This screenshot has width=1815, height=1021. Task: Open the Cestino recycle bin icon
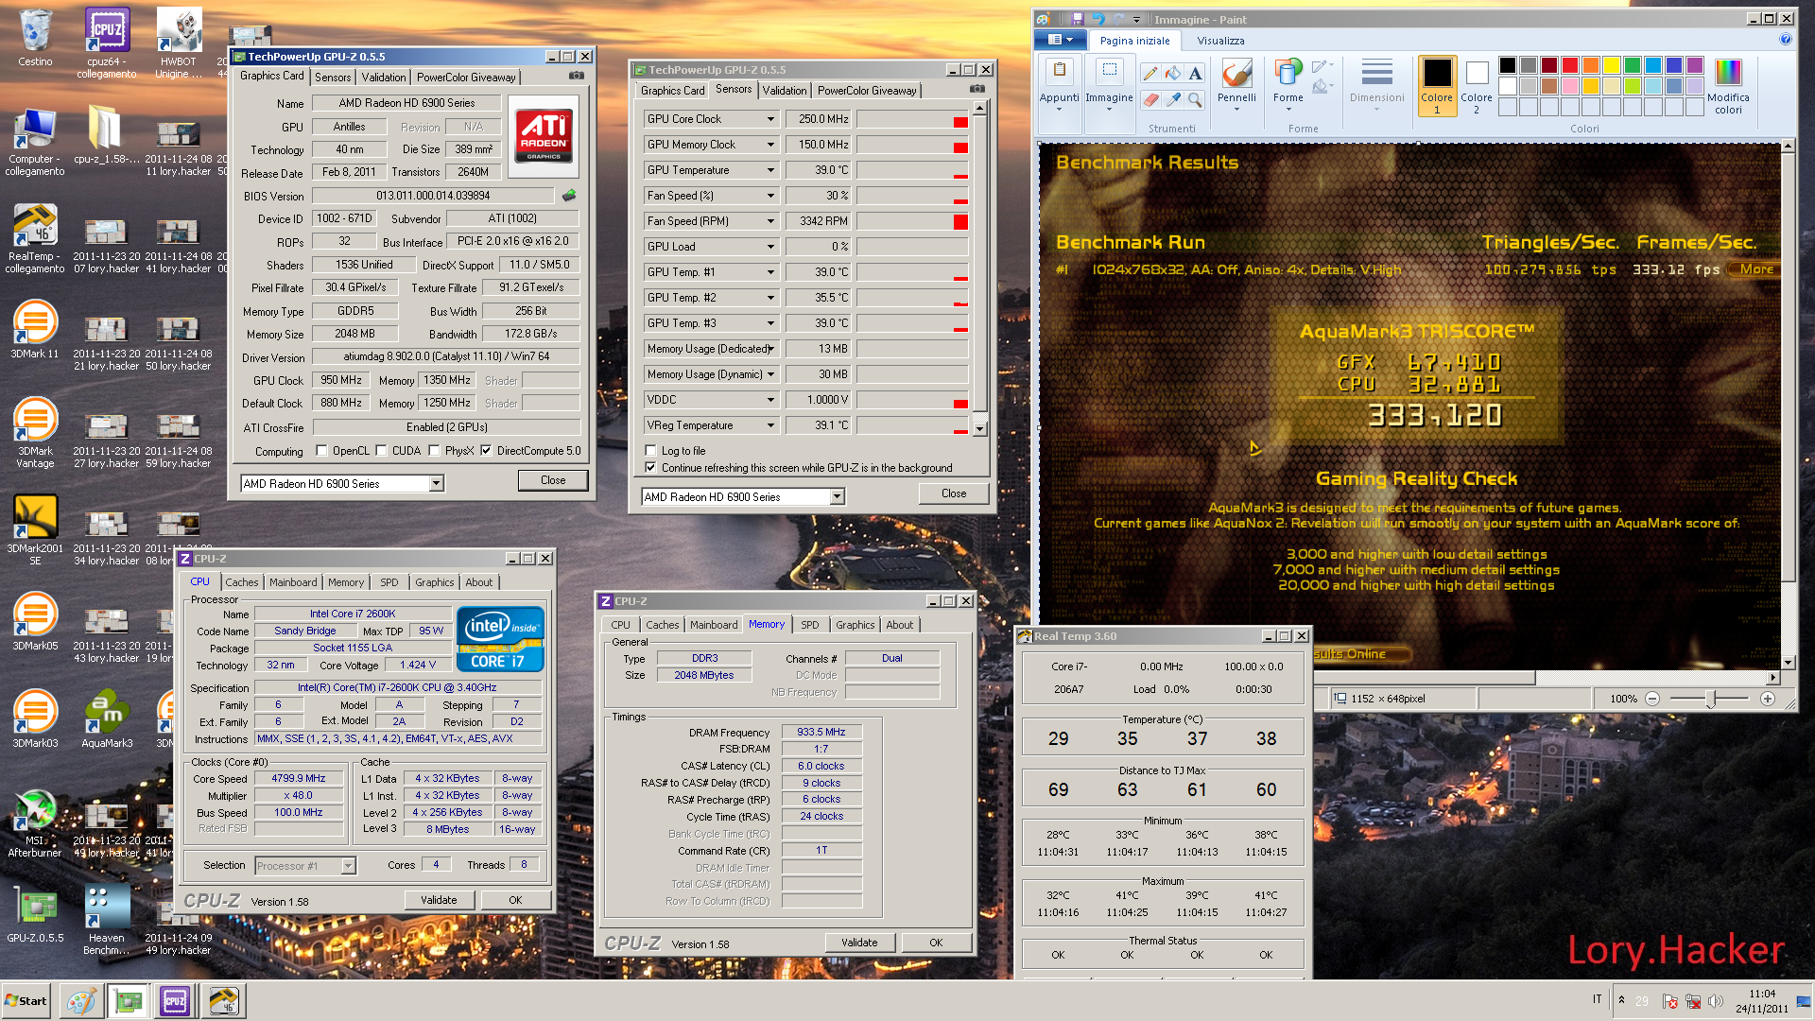[35, 38]
